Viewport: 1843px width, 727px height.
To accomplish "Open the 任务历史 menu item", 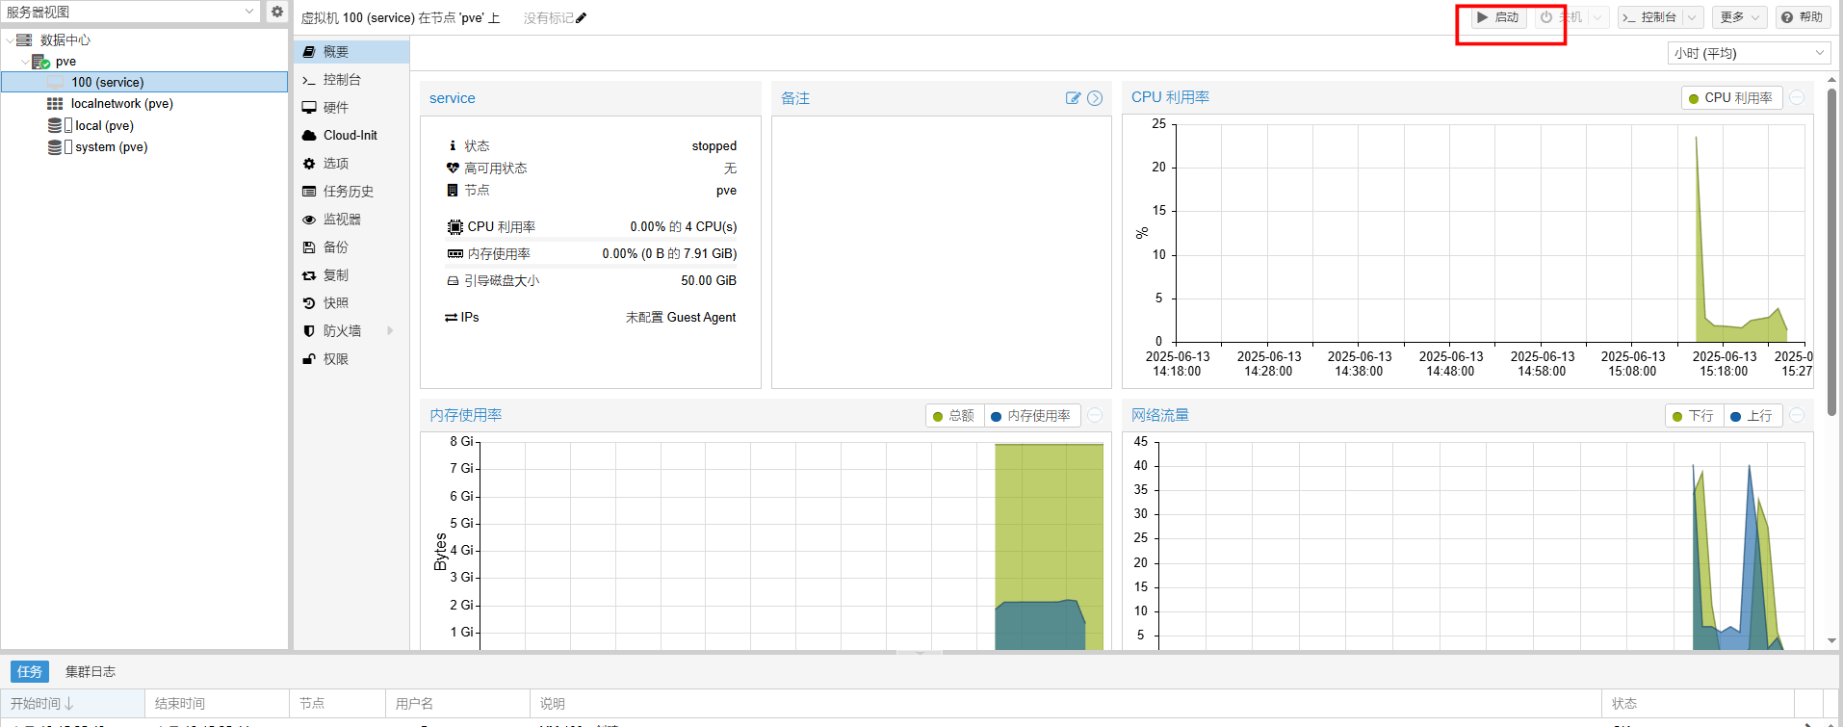I will coord(351,192).
